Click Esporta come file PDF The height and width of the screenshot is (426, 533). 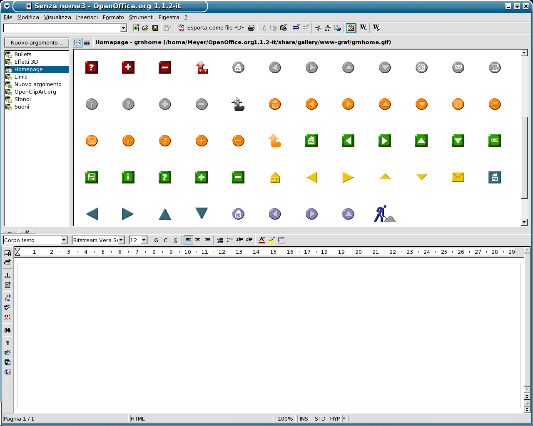click(x=211, y=28)
